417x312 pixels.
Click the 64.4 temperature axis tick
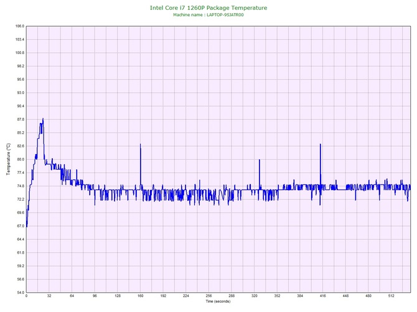(21, 239)
